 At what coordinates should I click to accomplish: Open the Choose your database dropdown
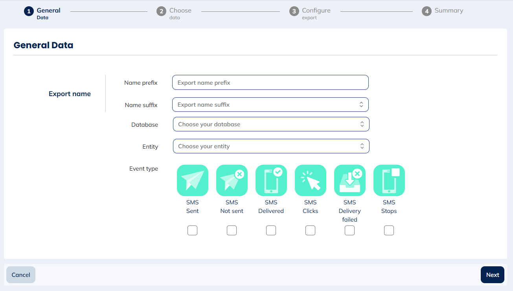271,124
